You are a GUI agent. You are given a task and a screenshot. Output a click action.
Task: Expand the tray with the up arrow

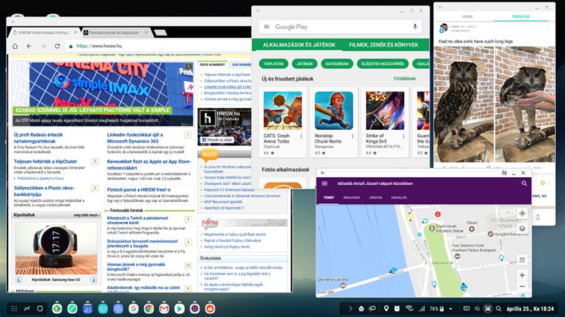[x=451, y=308]
